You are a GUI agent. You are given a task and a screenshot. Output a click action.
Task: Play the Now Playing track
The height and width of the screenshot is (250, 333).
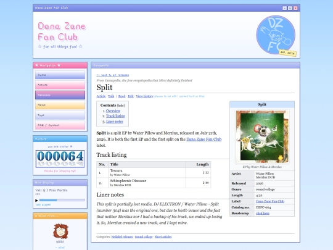(36, 200)
